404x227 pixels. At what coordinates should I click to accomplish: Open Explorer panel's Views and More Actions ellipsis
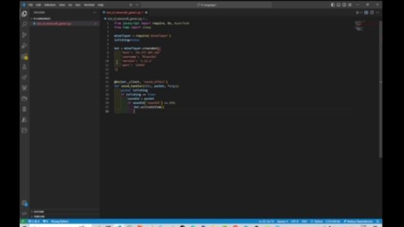click(x=95, y=13)
